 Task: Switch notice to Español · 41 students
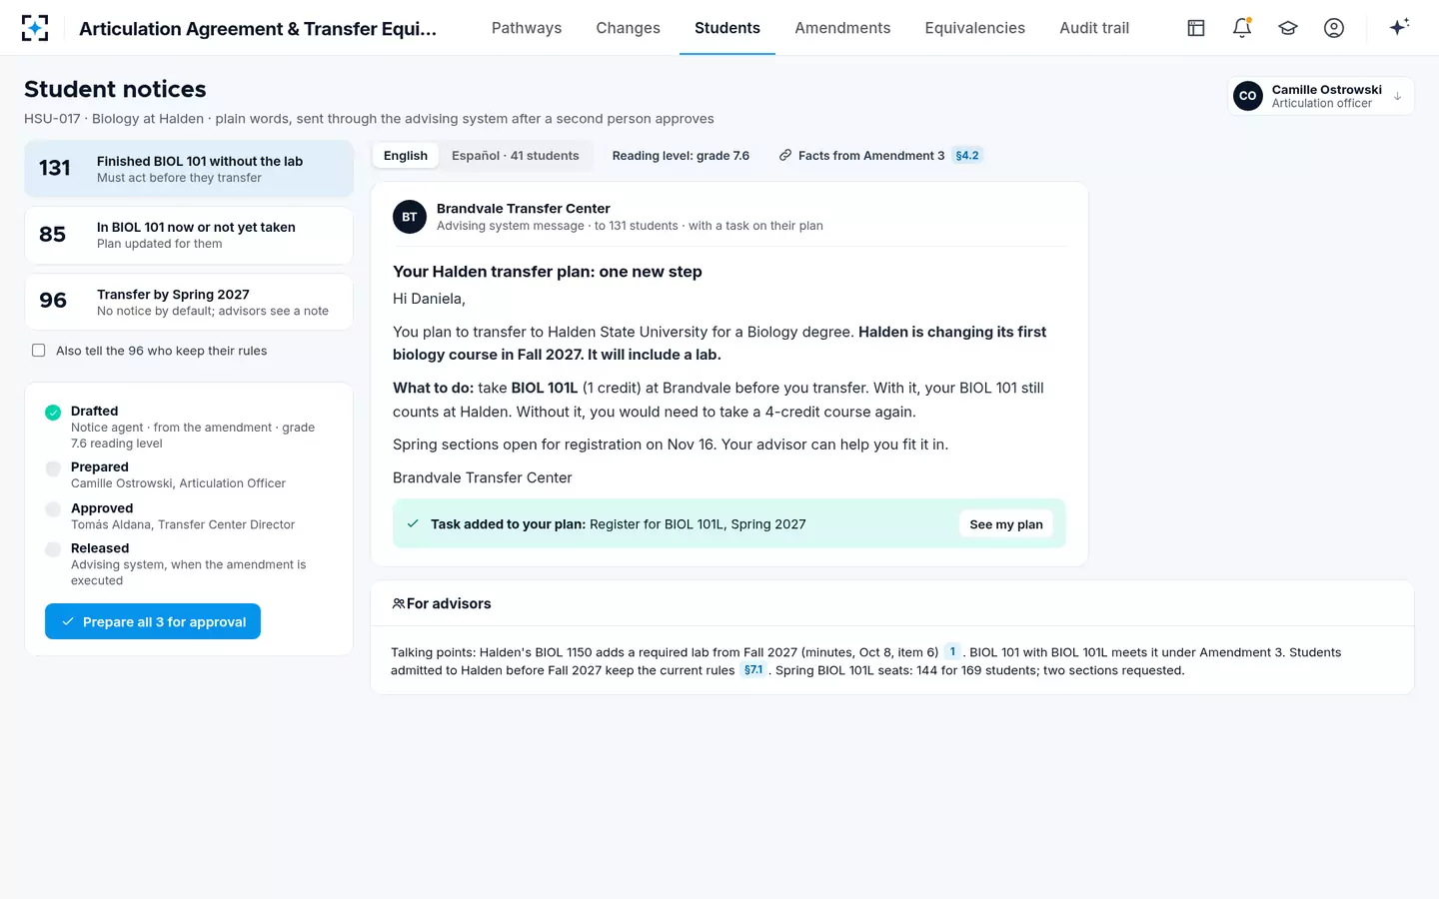pos(516,155)
